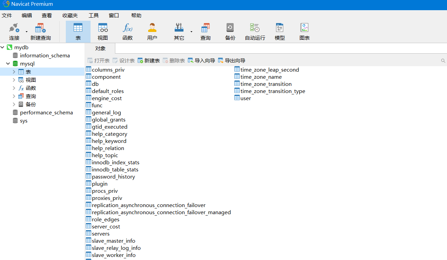
Task: Collapse the mydb connection node
Action: pyautogui.click(x=2, y=47)
